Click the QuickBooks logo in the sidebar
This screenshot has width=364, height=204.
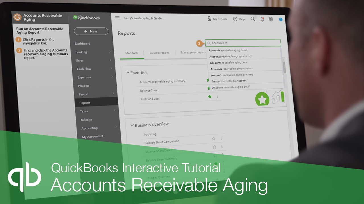tap(87, 17)
